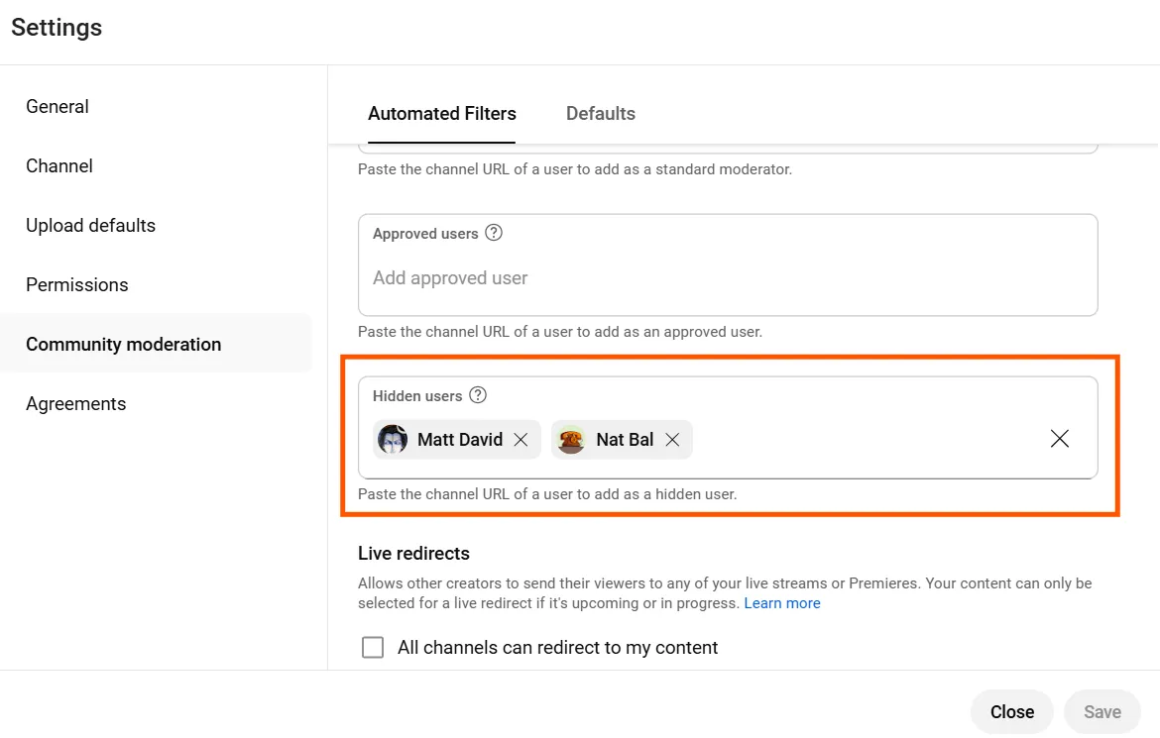The height and width of the screenshot is (738, 1160).
Task: Switch to the Defaults tab
Action: tap(600, 113)
